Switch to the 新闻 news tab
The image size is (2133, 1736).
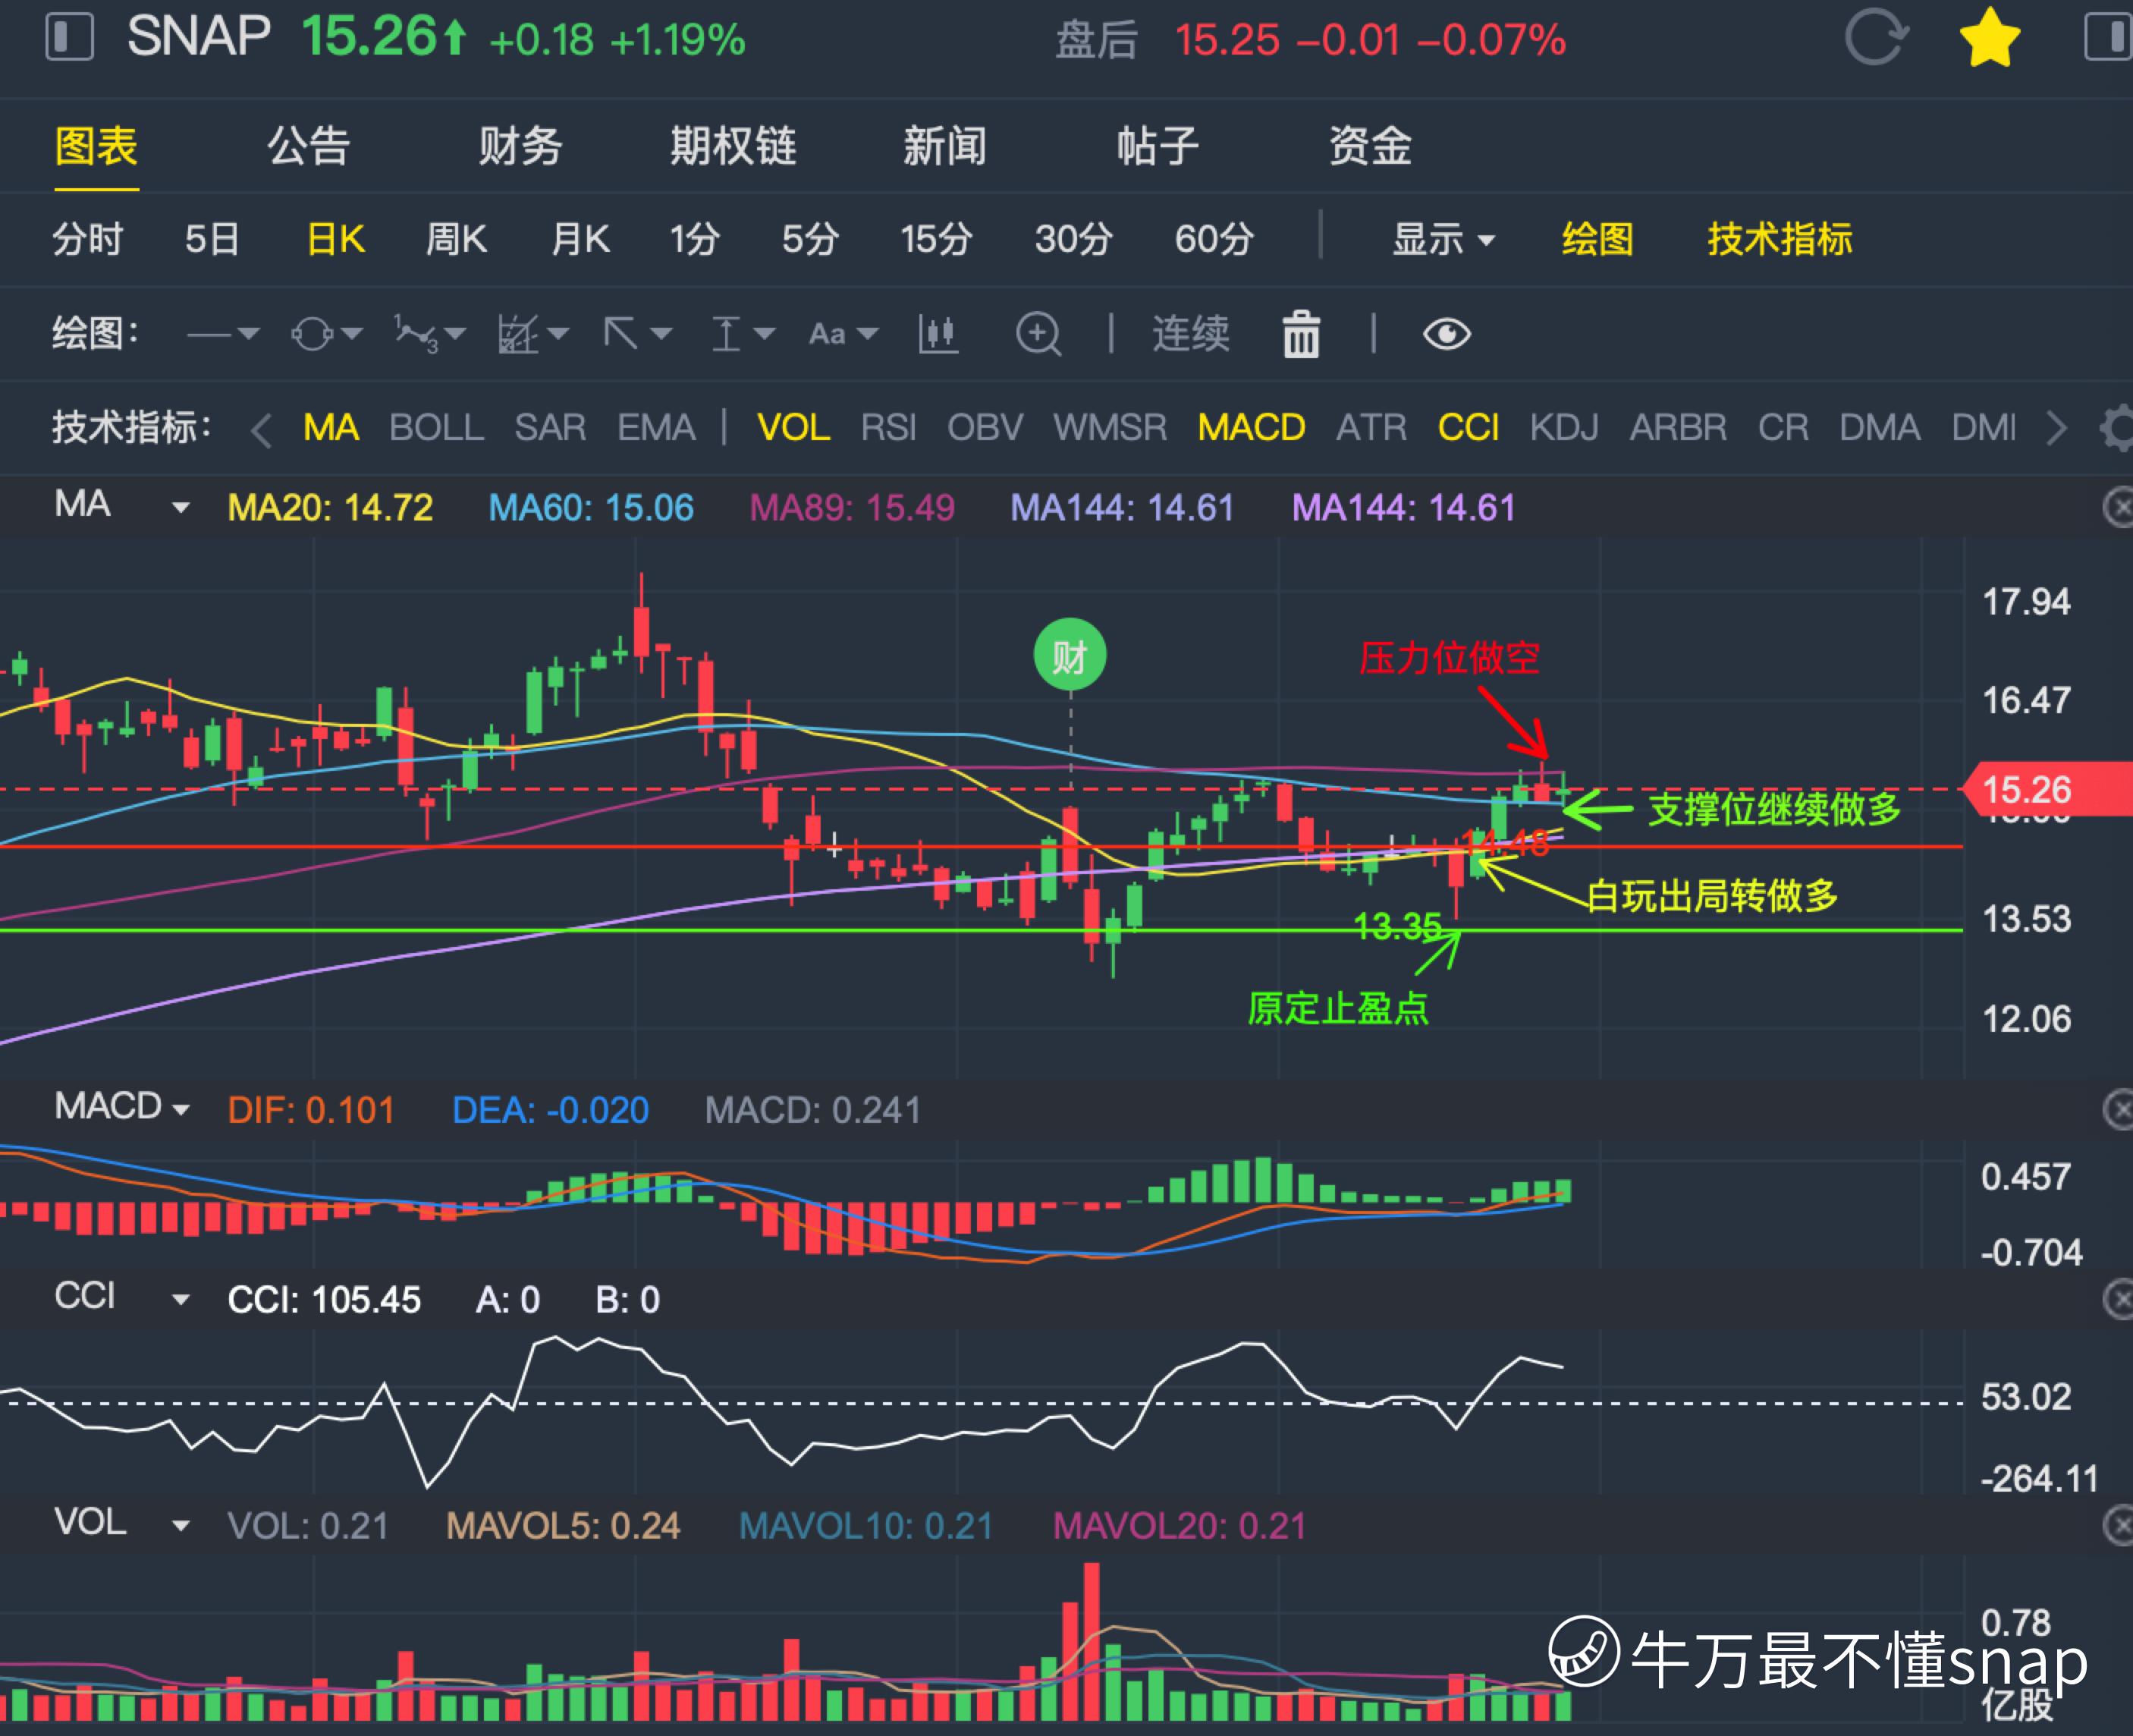tap(944, 146)
